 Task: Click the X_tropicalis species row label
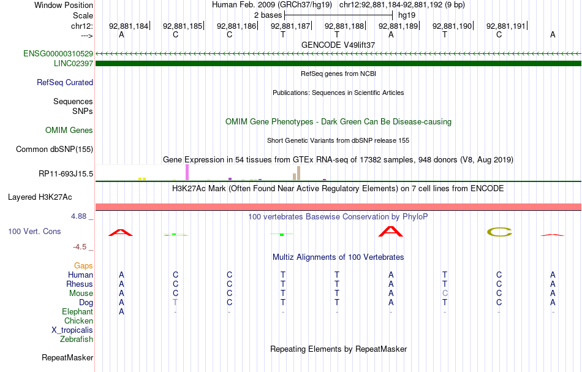[x=72, y=330]
